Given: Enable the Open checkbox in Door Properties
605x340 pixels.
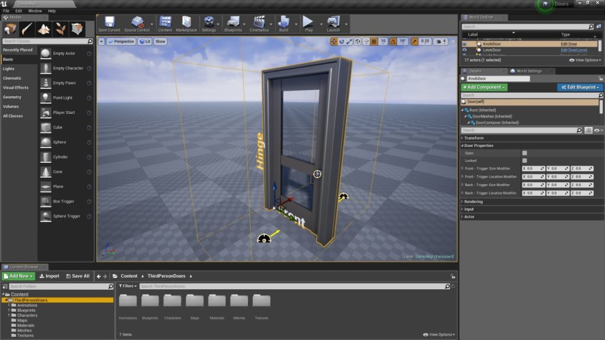Looking at the screenshot, I should (x=525, y=153).
